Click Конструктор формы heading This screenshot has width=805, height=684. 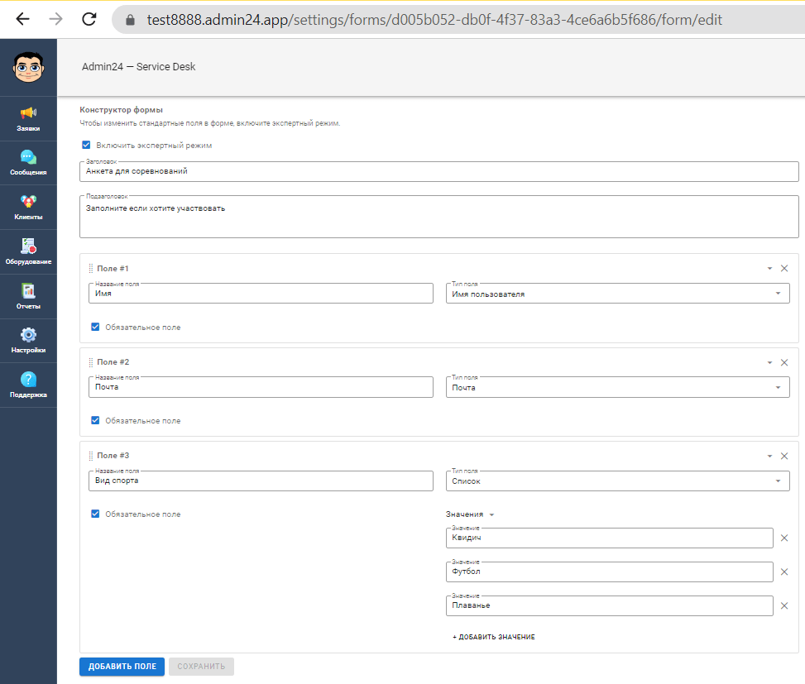click(121, 110)
